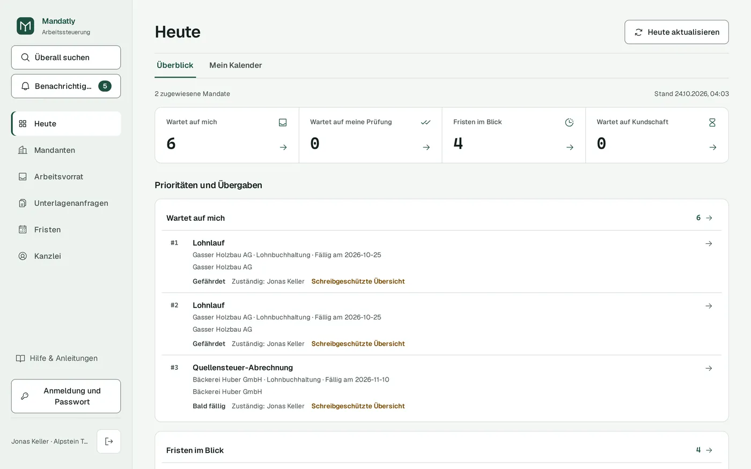Go to Heute in the sidebar
This screenshot has height=469, width=751.
(x=66, y=124)
